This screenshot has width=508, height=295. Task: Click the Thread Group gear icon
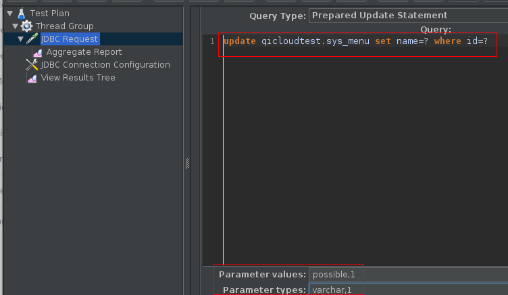pyautogui.click(x=26, y=26)
